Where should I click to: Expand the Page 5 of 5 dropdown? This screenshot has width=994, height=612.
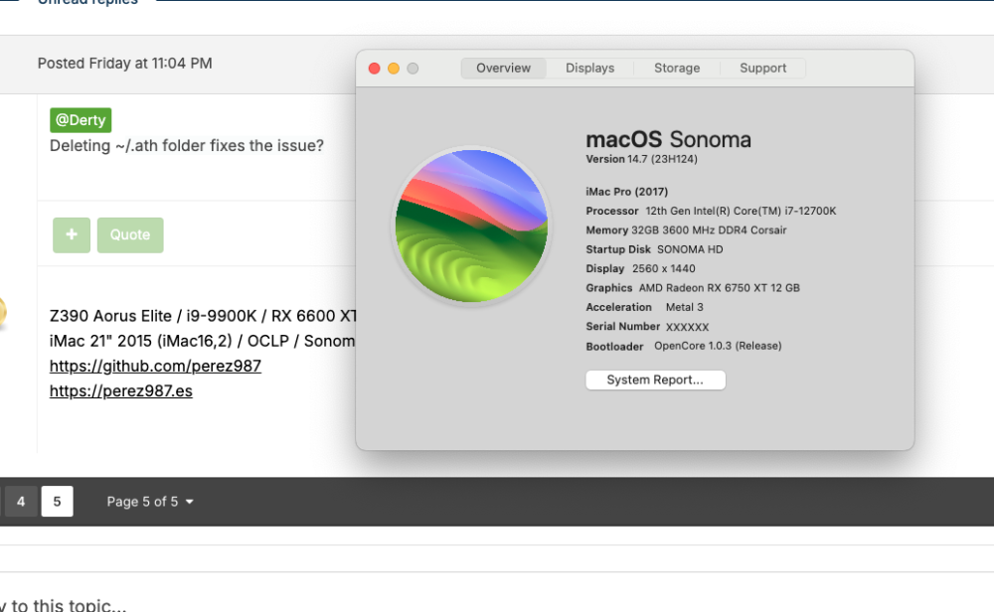pos(150,502)
